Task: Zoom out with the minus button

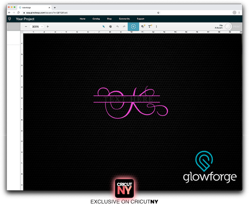Action: [26, 26]
